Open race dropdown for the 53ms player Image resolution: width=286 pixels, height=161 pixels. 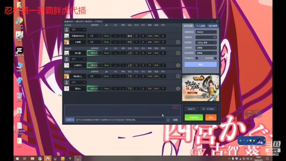[94, 36]
